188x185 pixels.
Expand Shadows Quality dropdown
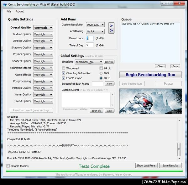pyautogui.click(x=43, y=48)
